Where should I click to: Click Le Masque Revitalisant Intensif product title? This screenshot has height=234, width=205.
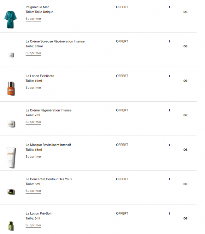(48, 145)
